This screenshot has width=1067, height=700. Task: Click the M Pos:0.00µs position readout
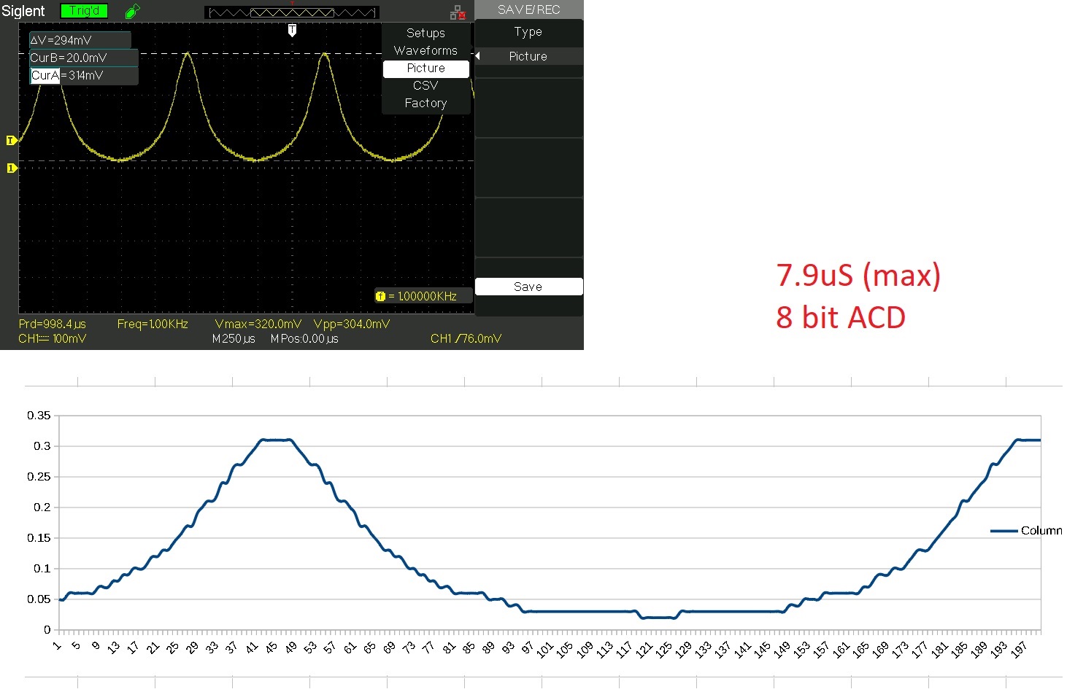point(304,338)
